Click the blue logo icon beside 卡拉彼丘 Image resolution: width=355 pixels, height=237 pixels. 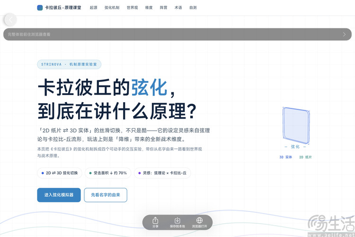click(40, 8)
